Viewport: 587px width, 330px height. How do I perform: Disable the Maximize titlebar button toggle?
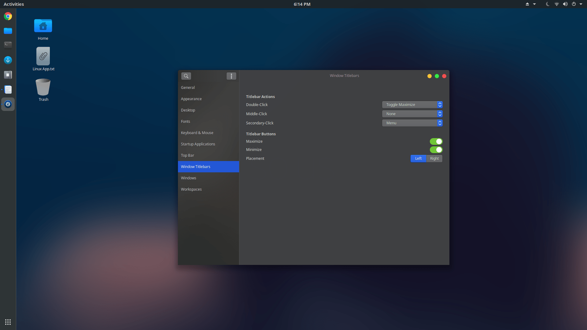pyautogui.click(x=436, y=141)
